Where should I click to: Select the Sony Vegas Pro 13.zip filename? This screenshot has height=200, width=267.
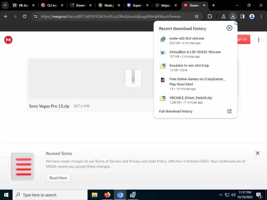tap(49, 106)
